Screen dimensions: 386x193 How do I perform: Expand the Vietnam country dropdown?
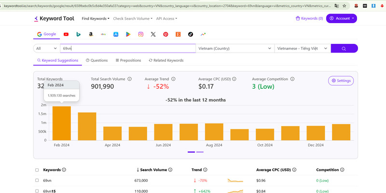tap(234, 49)
